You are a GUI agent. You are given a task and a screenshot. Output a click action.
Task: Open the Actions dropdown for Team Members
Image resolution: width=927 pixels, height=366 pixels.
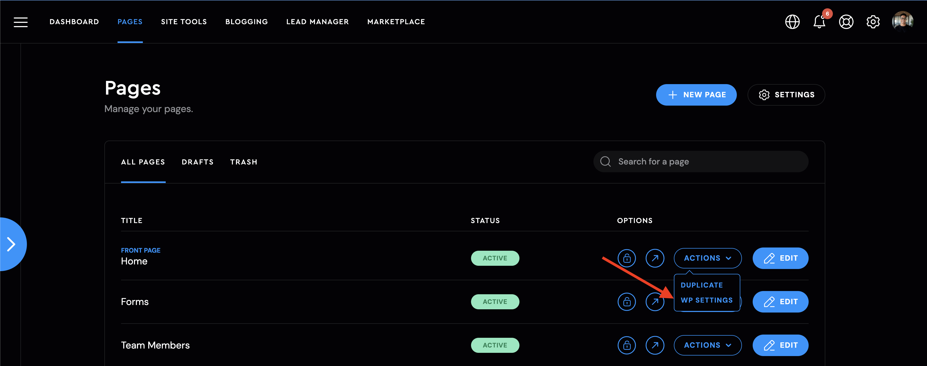[x=707, y=345]
